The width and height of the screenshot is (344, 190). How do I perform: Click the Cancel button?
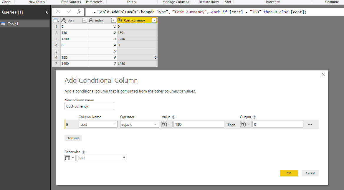point(310,173)
